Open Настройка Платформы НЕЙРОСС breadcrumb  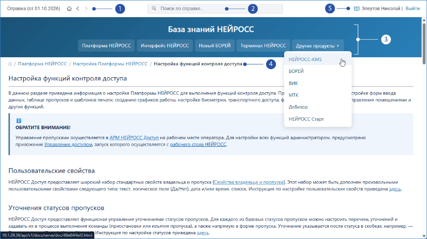coord(110,64)
